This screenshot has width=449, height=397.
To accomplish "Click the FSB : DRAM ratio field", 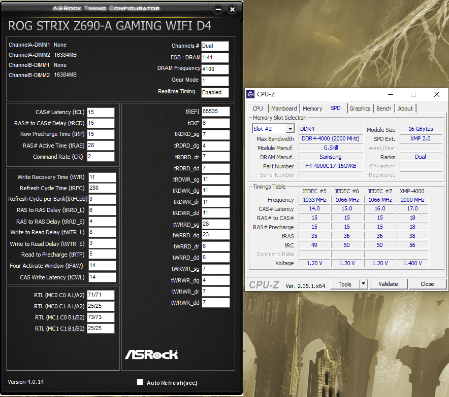I will click(x=215, y=57).
